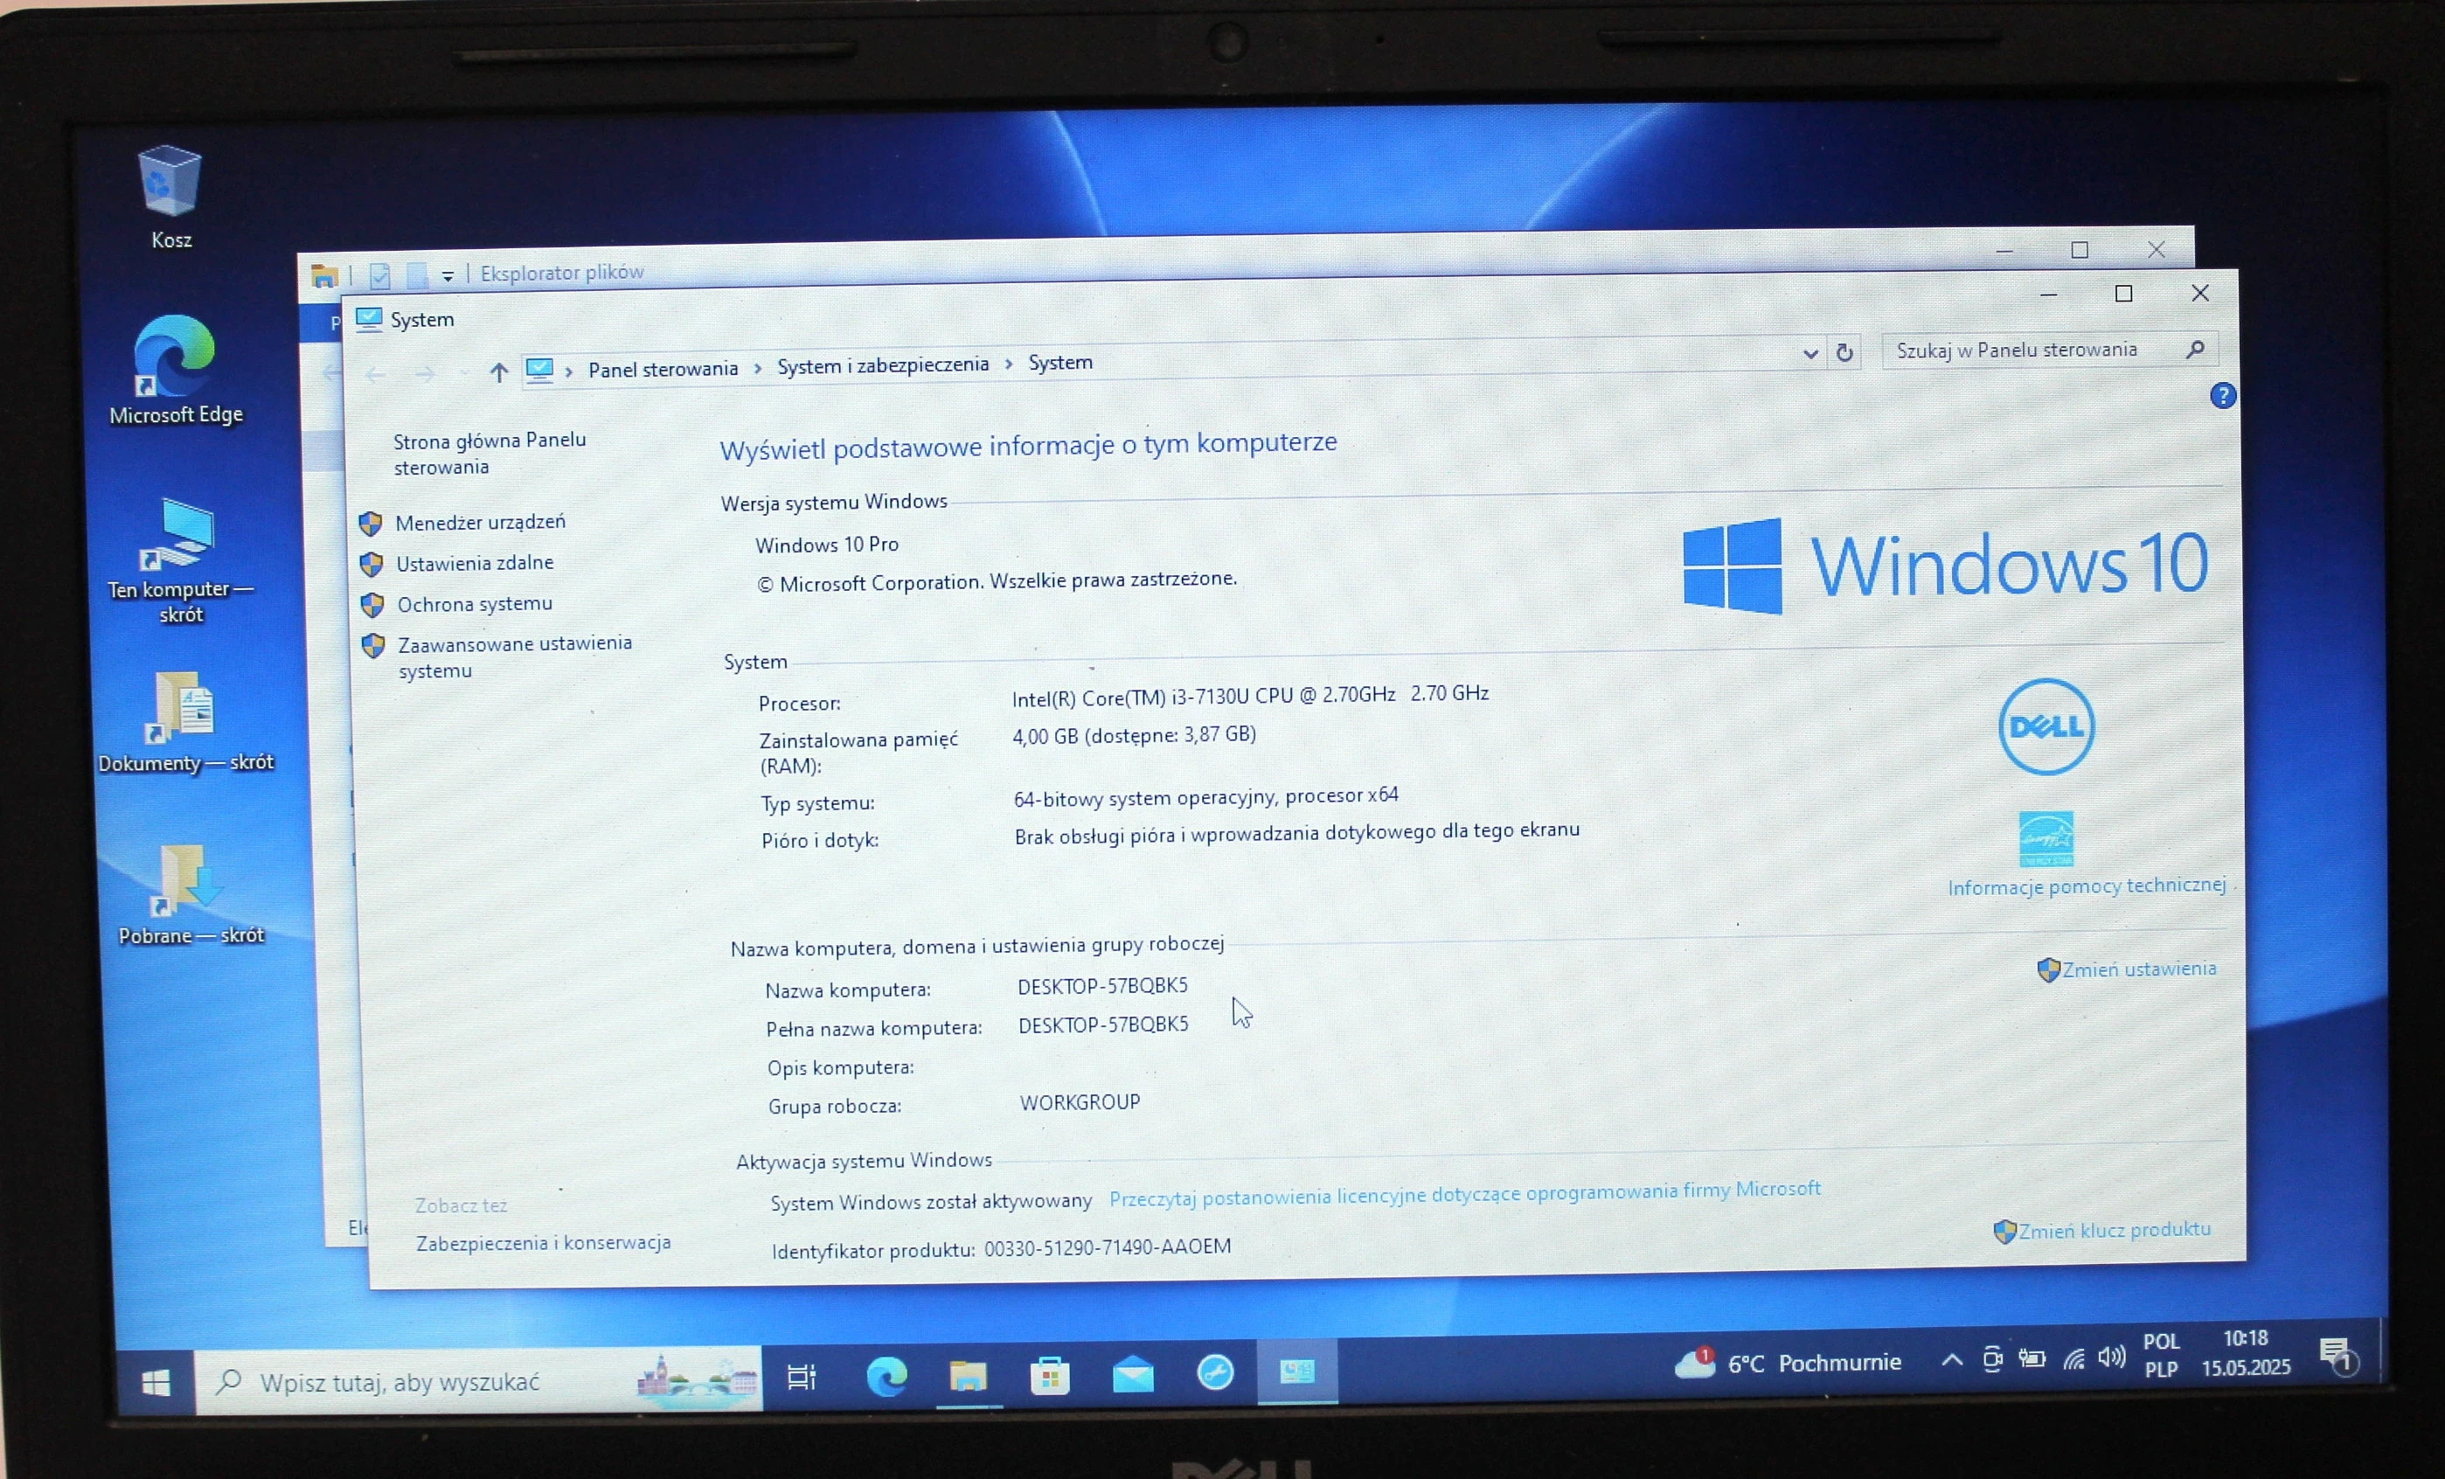Viewport: 2445px width, 1479px height.
Task: Open Task View in the taskbar
Action: click(x=801, y=1377)
